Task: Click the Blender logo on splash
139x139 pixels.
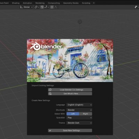Action: point(46,47)
